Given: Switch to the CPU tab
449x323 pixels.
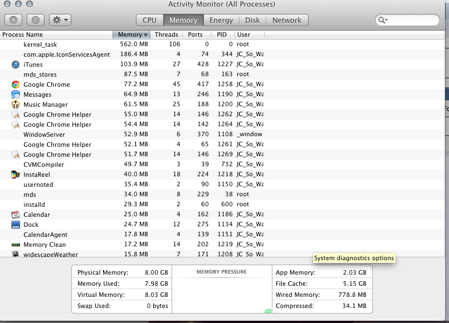Looking at the screenshot, I should point(149,20).
